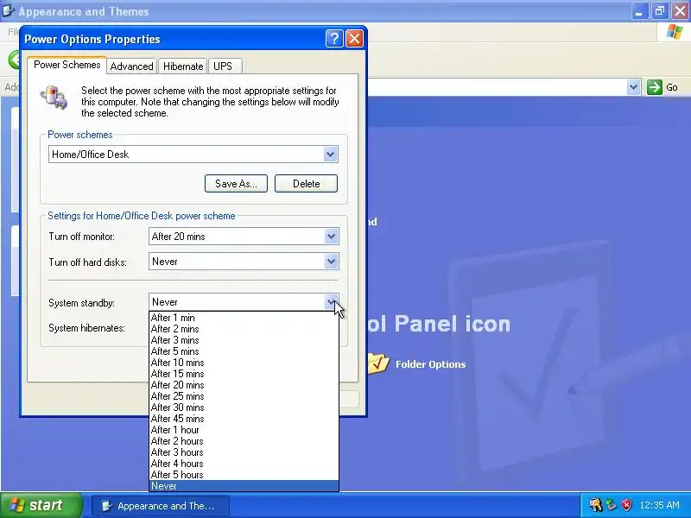Select After 45 mins standby option

click(x=244, y=419)
